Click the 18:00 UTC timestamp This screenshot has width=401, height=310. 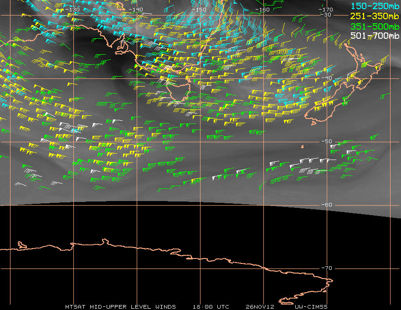pos(211,307)
